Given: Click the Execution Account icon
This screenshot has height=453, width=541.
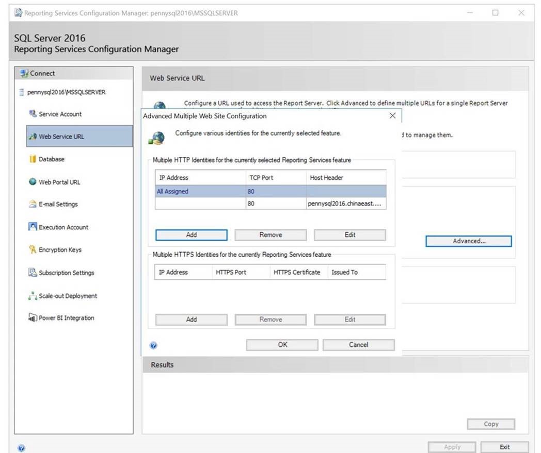Looking at the screenshot, I should 33,227.
